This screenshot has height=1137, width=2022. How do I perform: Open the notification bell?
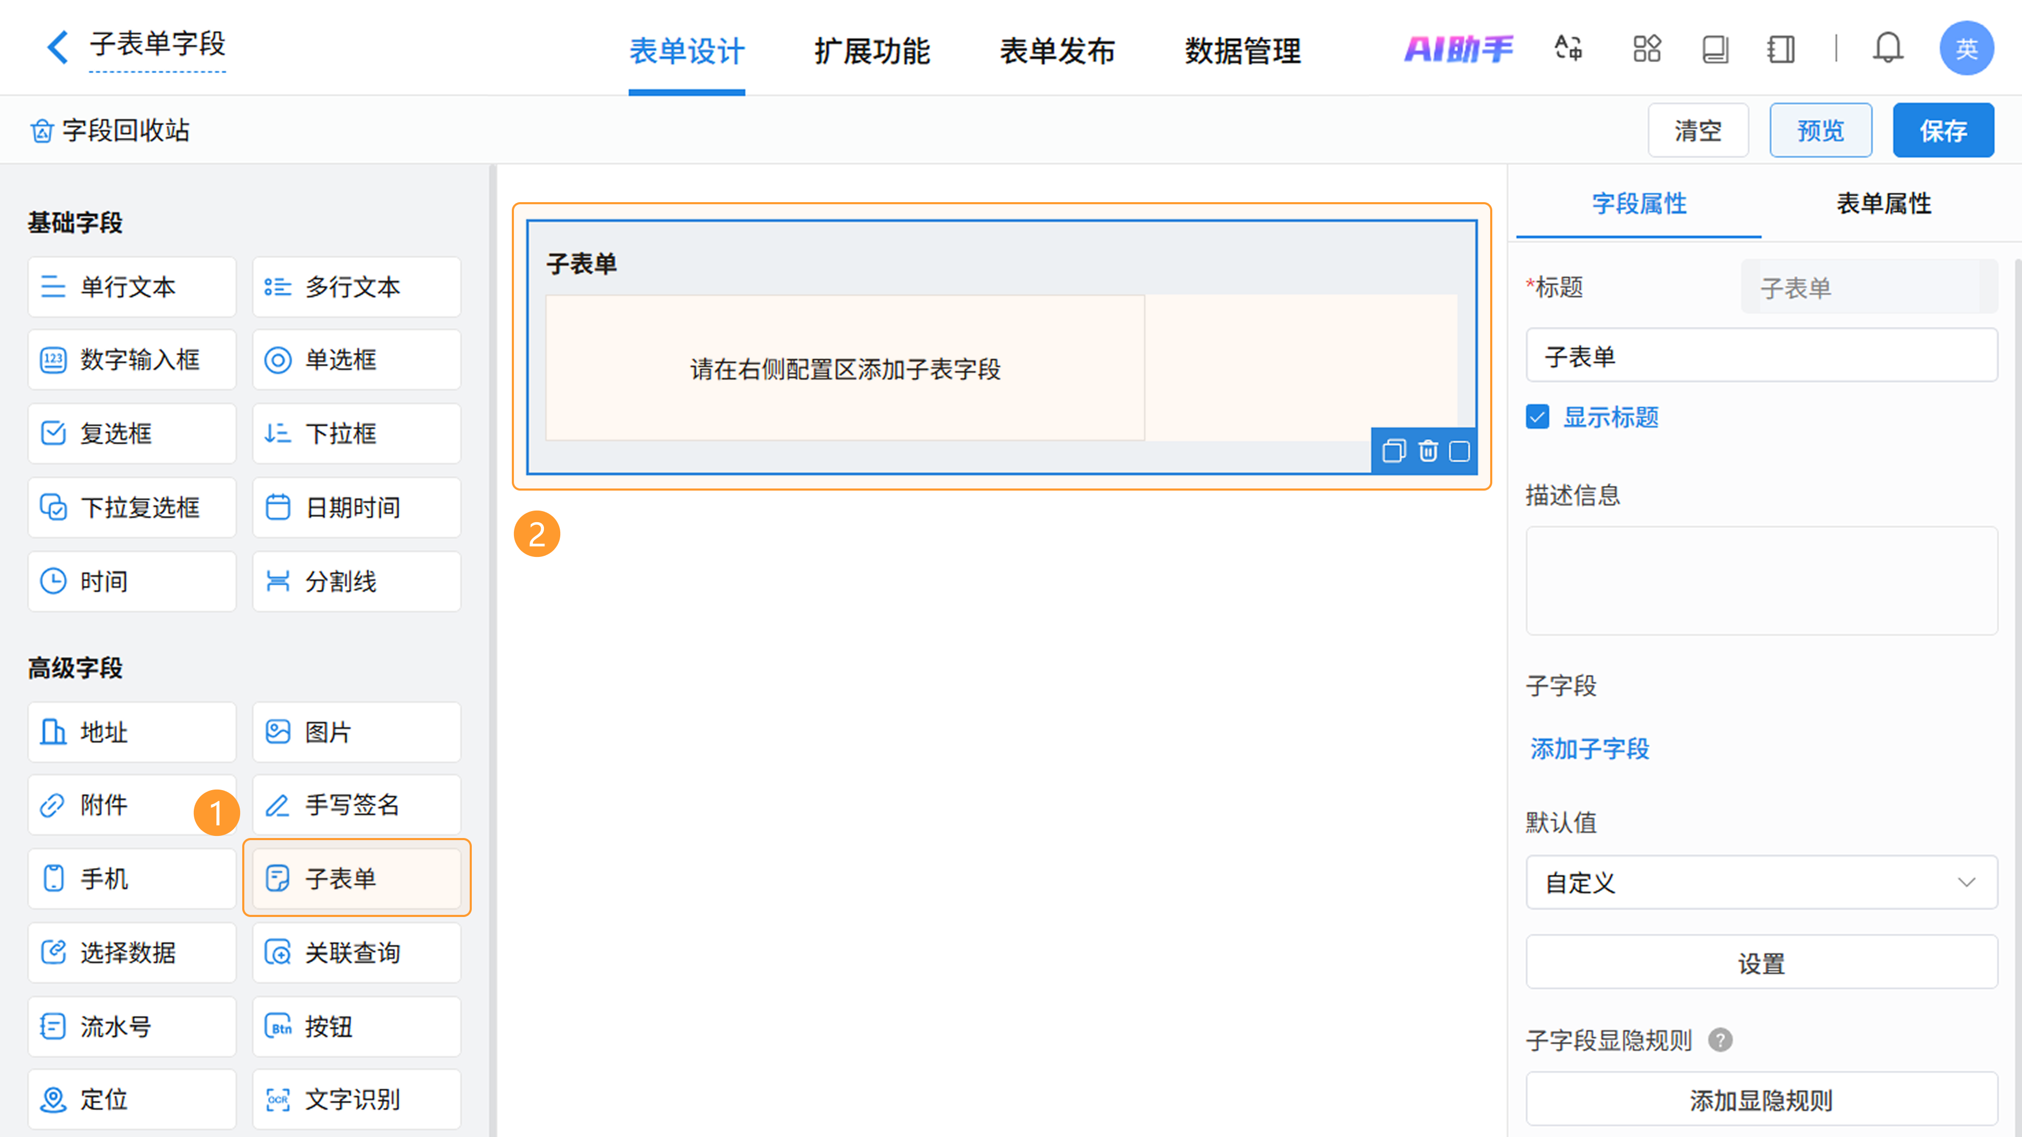(1887, 48)
